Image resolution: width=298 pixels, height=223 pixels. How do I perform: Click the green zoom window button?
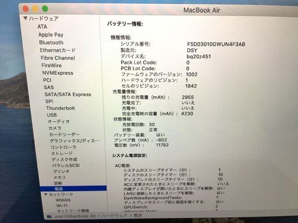coord(45,9)
